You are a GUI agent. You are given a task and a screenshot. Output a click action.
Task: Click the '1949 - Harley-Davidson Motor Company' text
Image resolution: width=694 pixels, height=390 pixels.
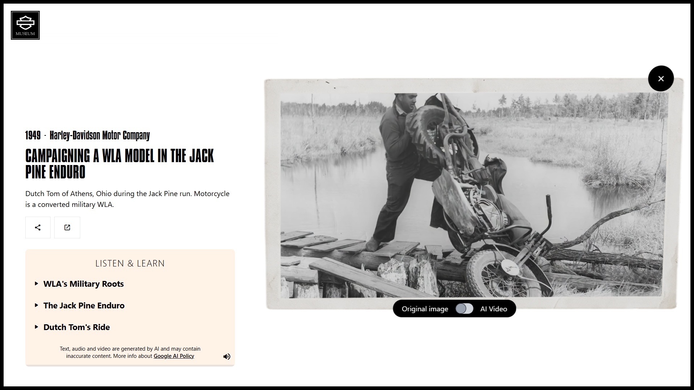click(87, 135)
